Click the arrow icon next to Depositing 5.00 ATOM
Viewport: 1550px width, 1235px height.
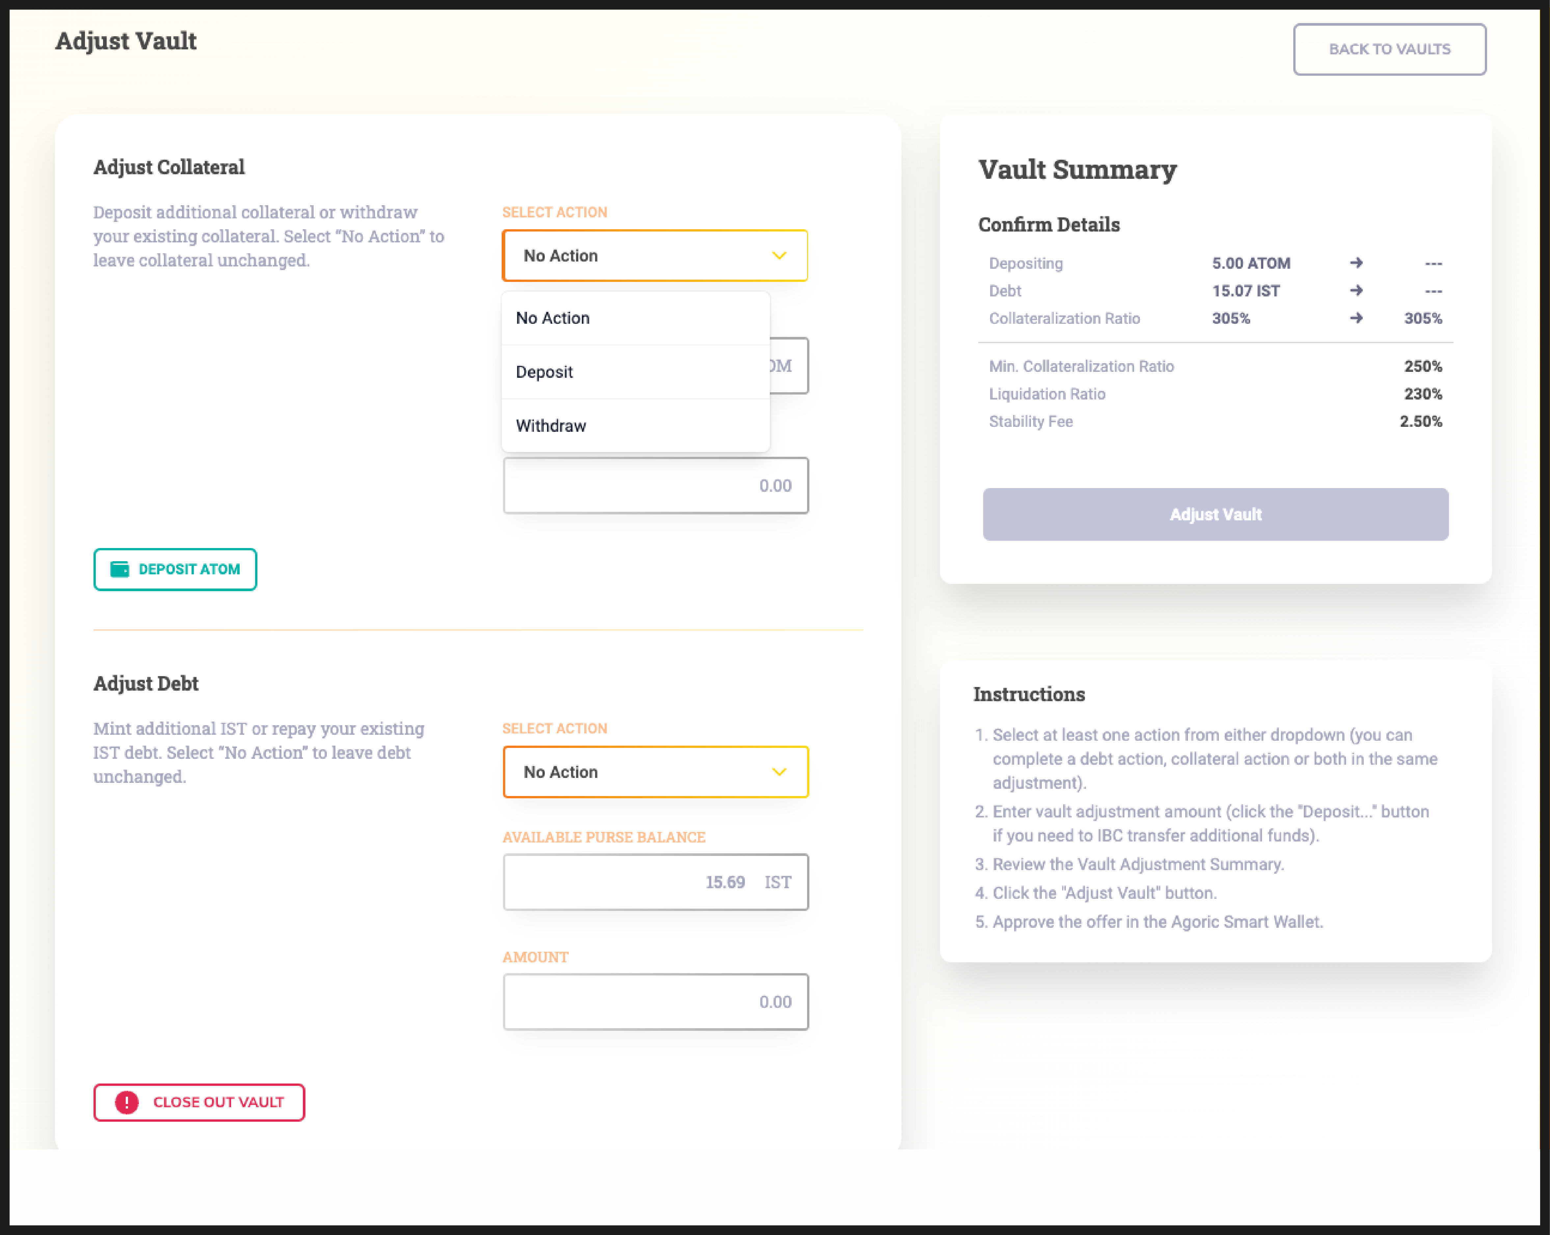1356,263
